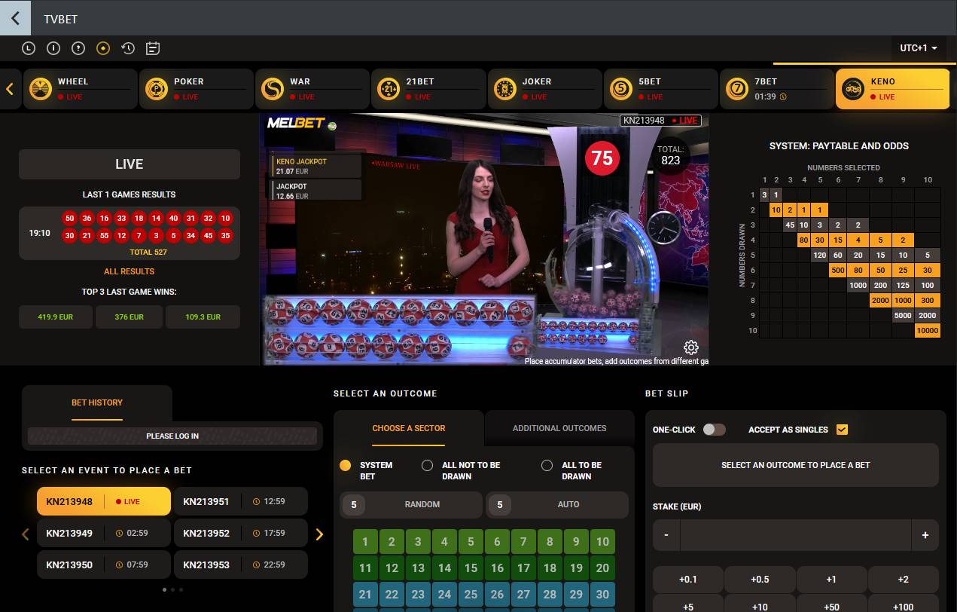Open the help question mark icon
The image size is (957, 612).
point(78,48)
